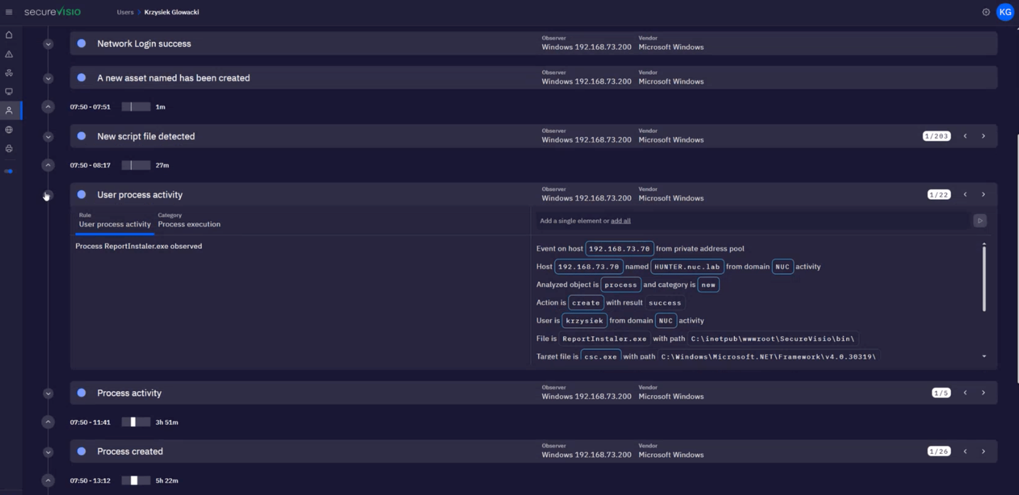The width and height of the screenshot is (1019, 495).
Task: Select the User process activity rule tab
Action: click(115, 224)
